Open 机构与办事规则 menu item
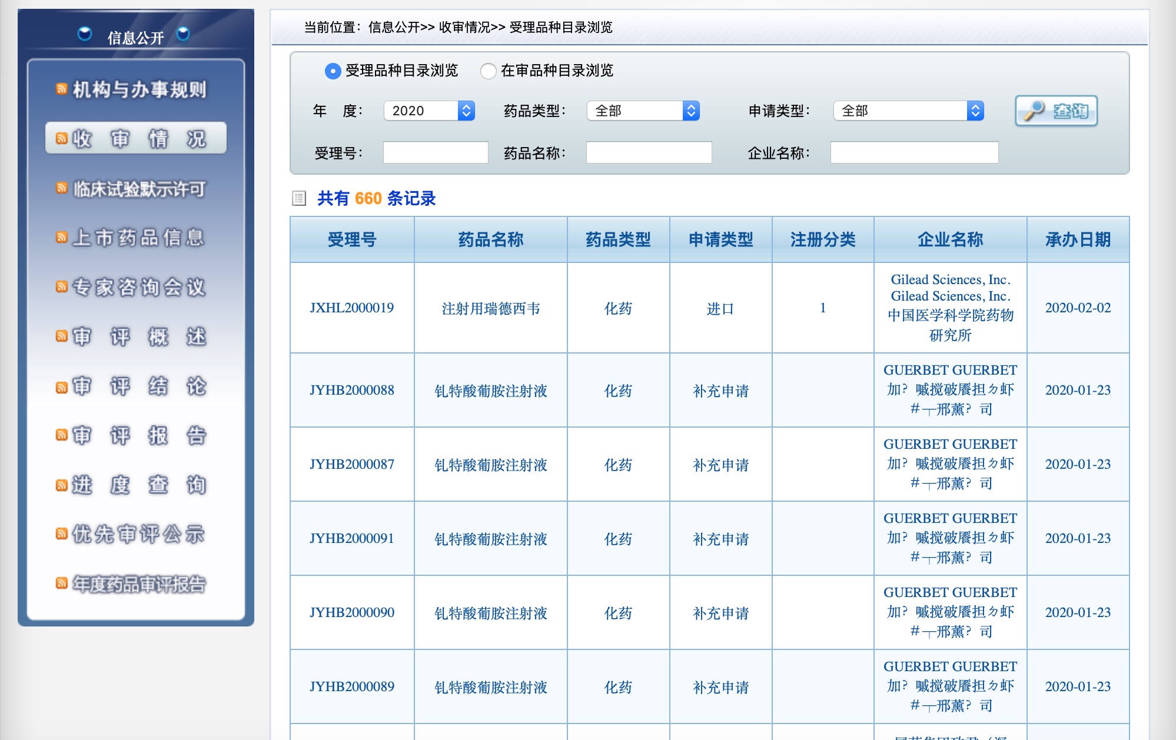The width and height of the screenshot is (1176, 740). pos(139,89)
